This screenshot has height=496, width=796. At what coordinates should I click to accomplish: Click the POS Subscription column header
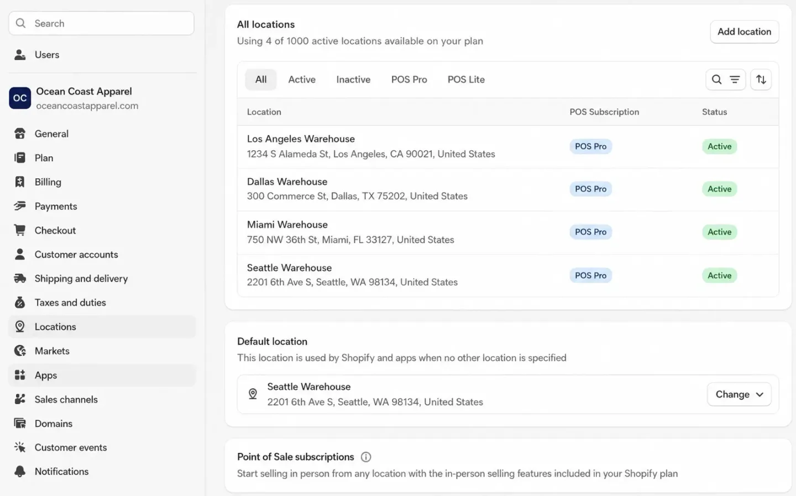point(604,112)
